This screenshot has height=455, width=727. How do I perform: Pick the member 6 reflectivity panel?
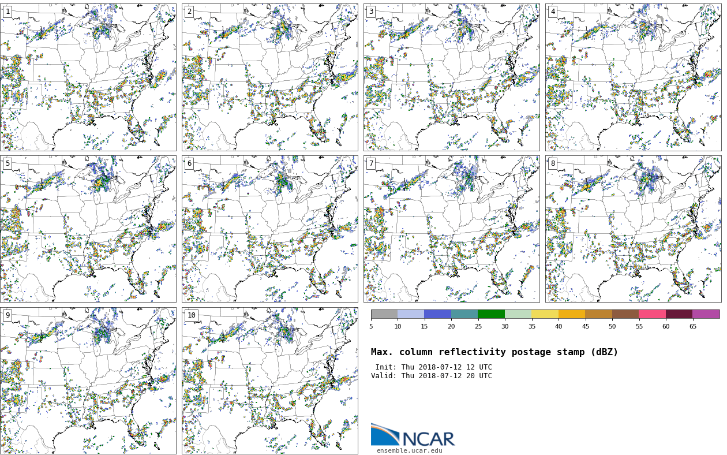pos(270,229)
